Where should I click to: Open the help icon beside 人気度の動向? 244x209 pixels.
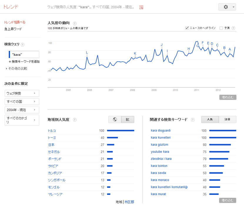tap(75, 23)
